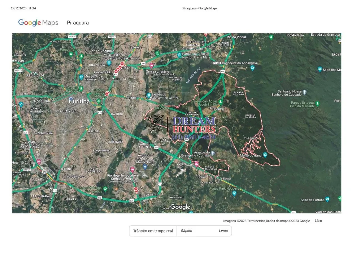This screenshot has width=361, height=255.
Task: Click the Curitiba city label
Action: click(x=79, y=101)
